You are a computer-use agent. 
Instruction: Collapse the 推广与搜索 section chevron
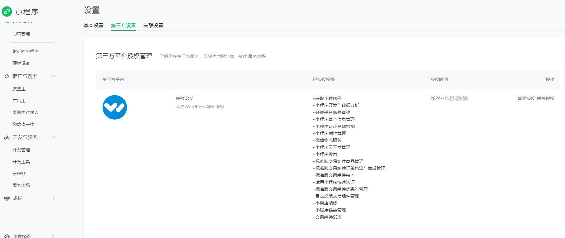pos(54,76)
